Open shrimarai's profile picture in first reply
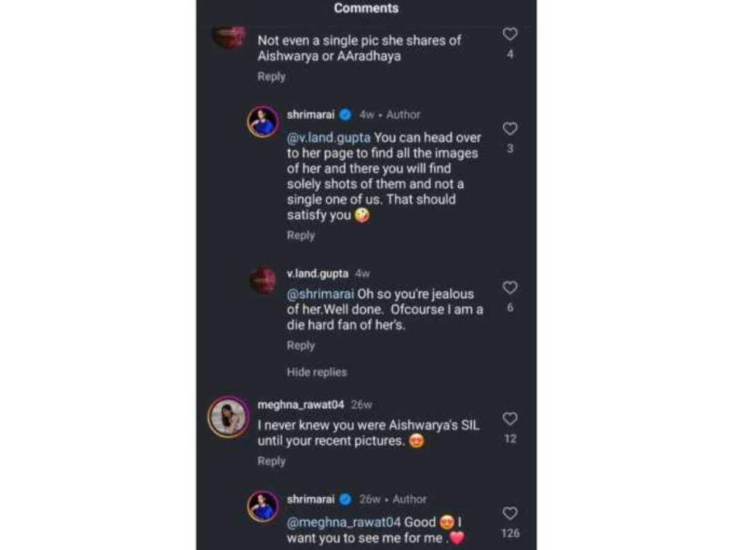Image resolution: width=733 pixels, height=550 pixels. point(263,122)
